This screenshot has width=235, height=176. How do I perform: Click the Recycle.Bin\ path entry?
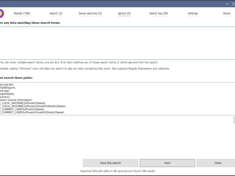click(x=6, y=84)
